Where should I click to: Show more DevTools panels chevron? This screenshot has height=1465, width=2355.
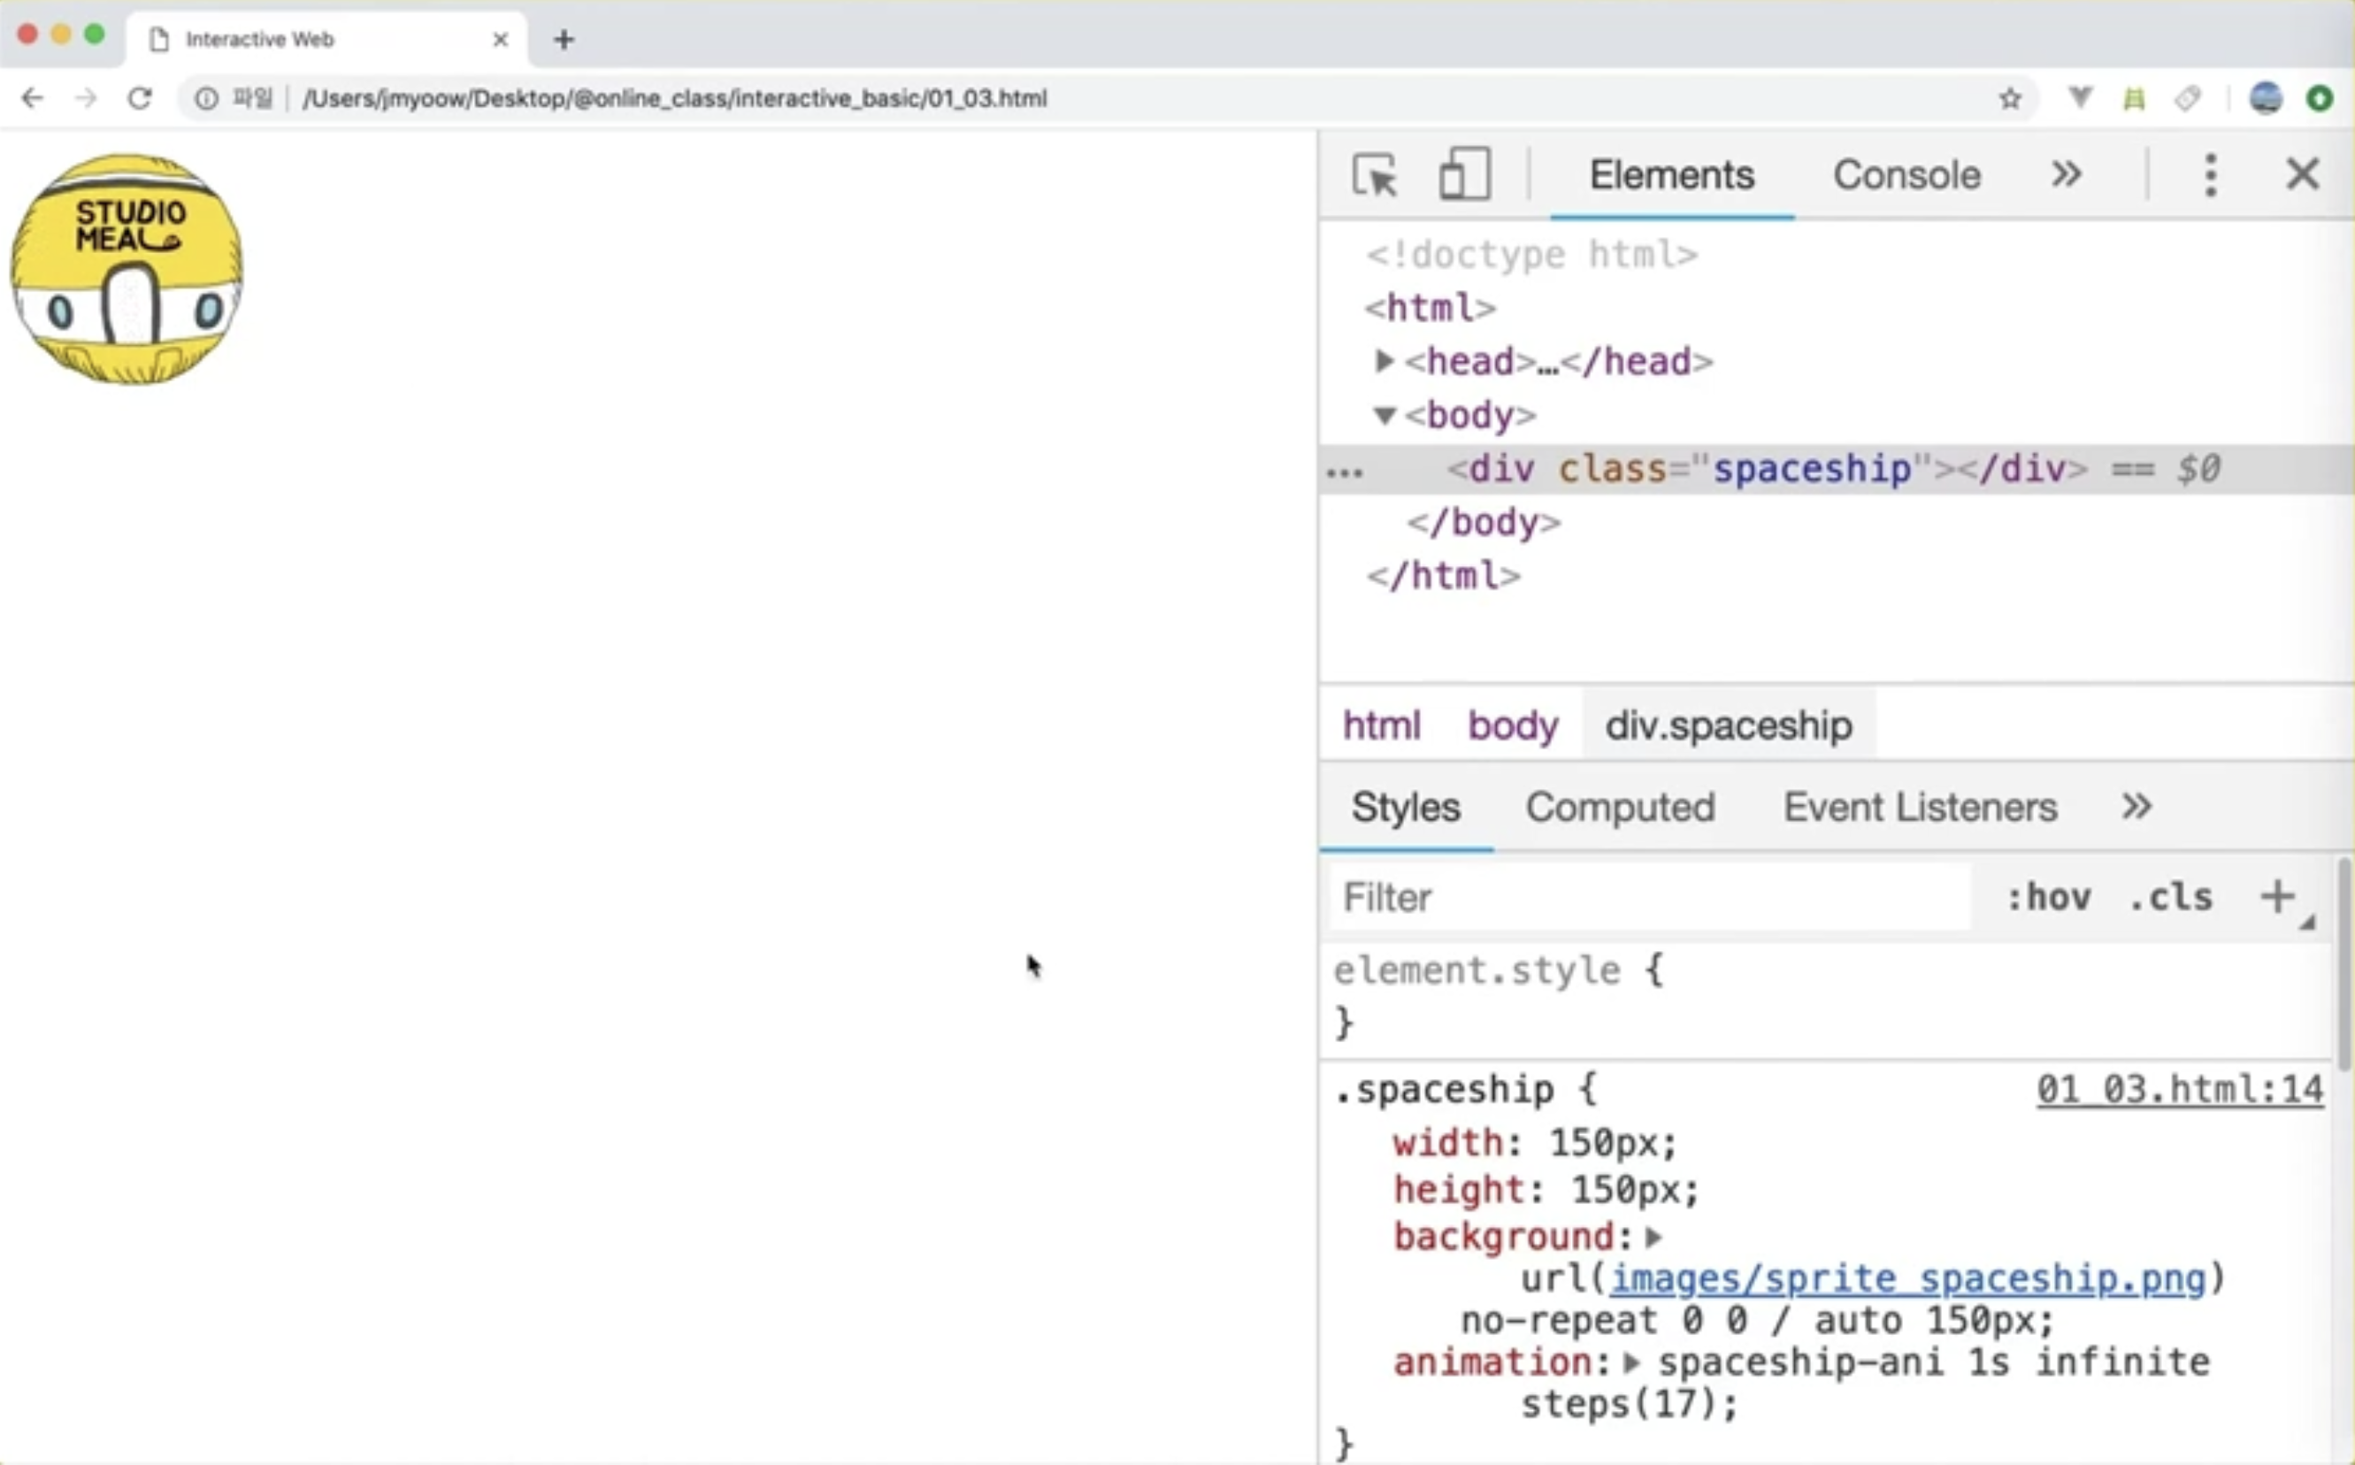[x=2066, y=175]
